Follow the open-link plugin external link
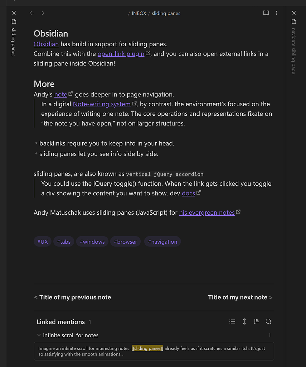 coord(121,54)
